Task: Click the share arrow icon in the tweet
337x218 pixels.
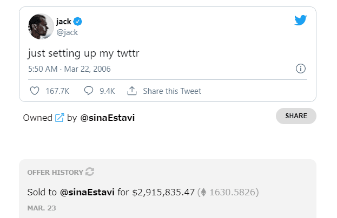Action: tap(131, 91)
